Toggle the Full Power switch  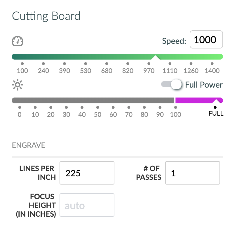pyautogui.click(x=171, y=84)
